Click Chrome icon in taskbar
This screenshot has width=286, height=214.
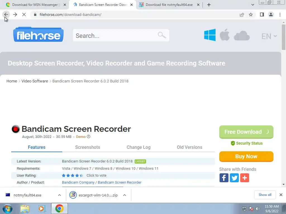[x=59, y=208]
